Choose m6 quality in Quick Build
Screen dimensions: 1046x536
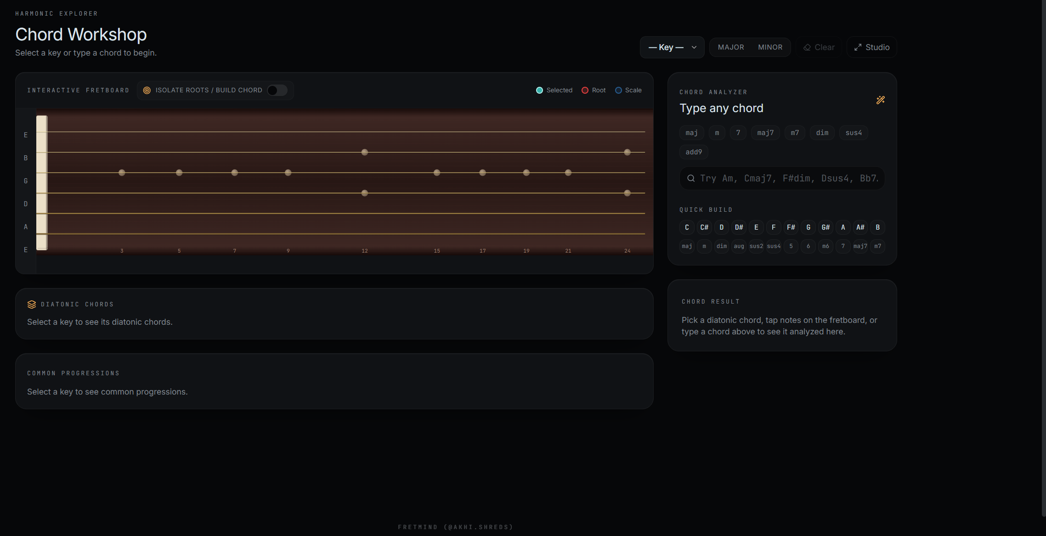pos(825,246)
